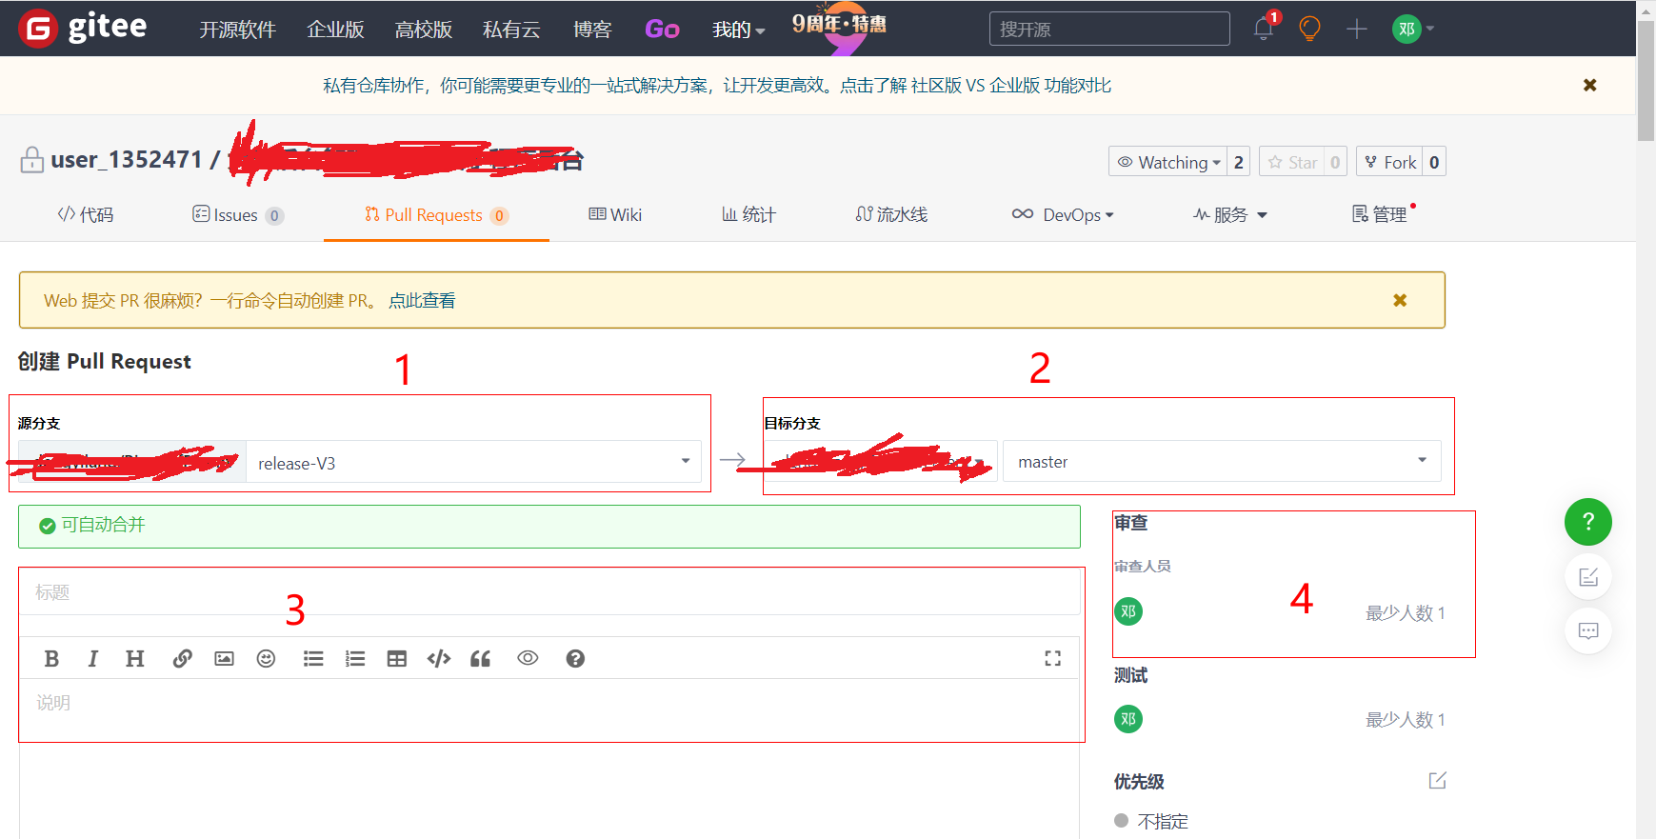1656x839 pixels.
Task: Focus the 搜开源 search box
Action: 1109,29
